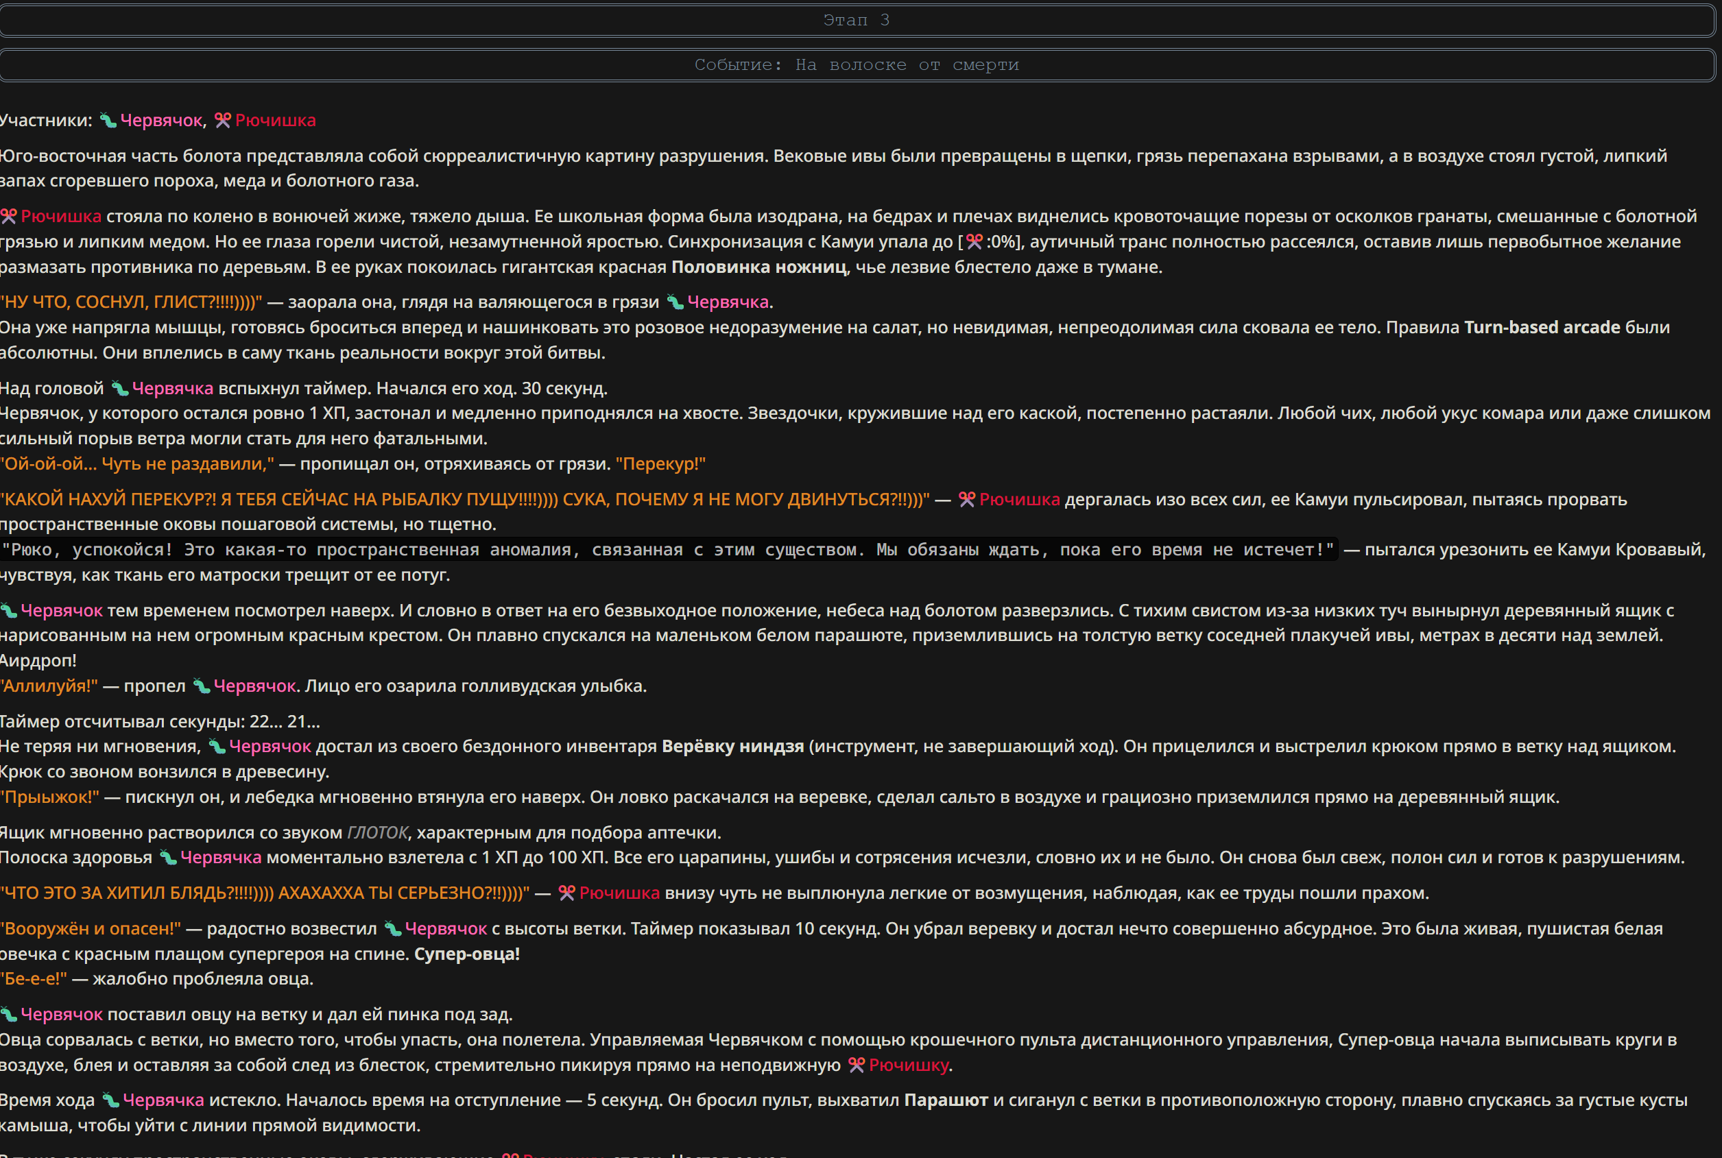
Task: Click the worm icon in Участники line
Action: click(108, 121)
